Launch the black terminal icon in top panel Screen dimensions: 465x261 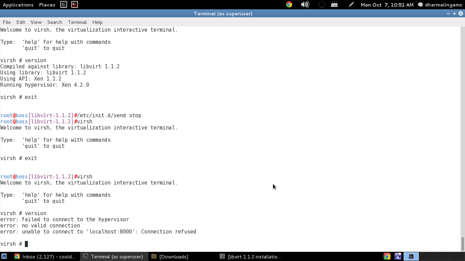(x=64, y=4)
